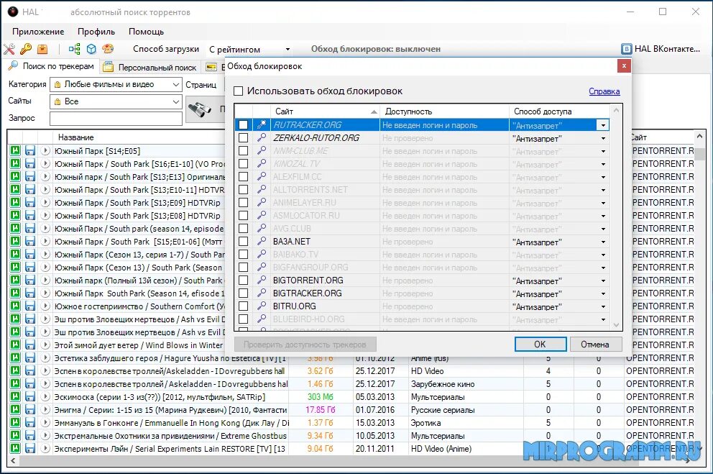Click the HAL ВКонтакте icon

(x=626, y=49)
